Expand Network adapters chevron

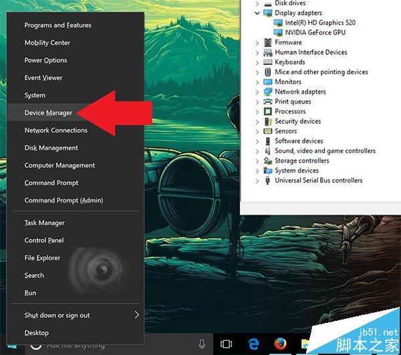coord(257,92)
